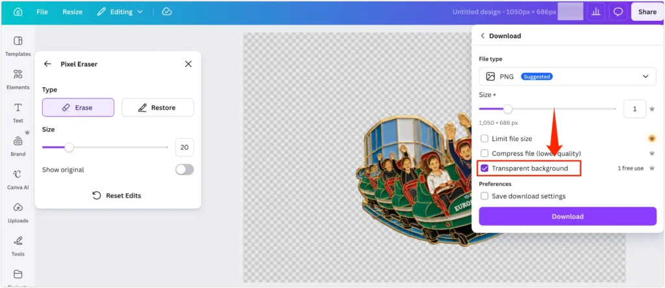The width and height of the screenshot is (665, 288).
Task: Click the crown icon beside Compress file
Action: [x=652, y=153]
